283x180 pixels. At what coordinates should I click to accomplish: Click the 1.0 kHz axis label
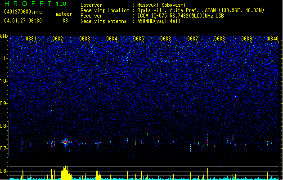coord(4,81)
